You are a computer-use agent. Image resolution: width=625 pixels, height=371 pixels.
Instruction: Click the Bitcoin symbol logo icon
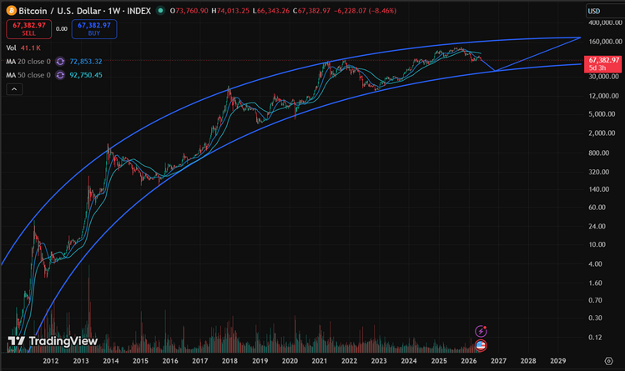11,10
